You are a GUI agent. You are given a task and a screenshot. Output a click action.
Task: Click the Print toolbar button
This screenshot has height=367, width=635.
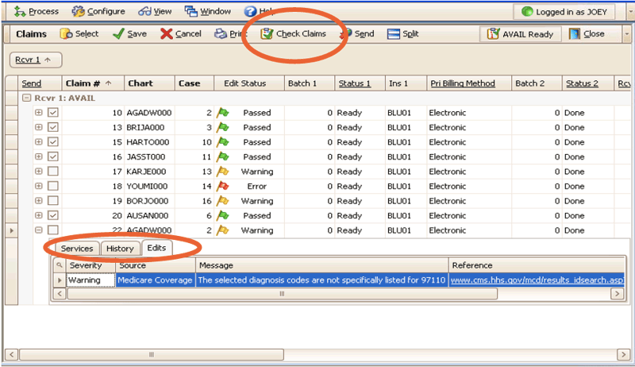[x=230, y=33]
